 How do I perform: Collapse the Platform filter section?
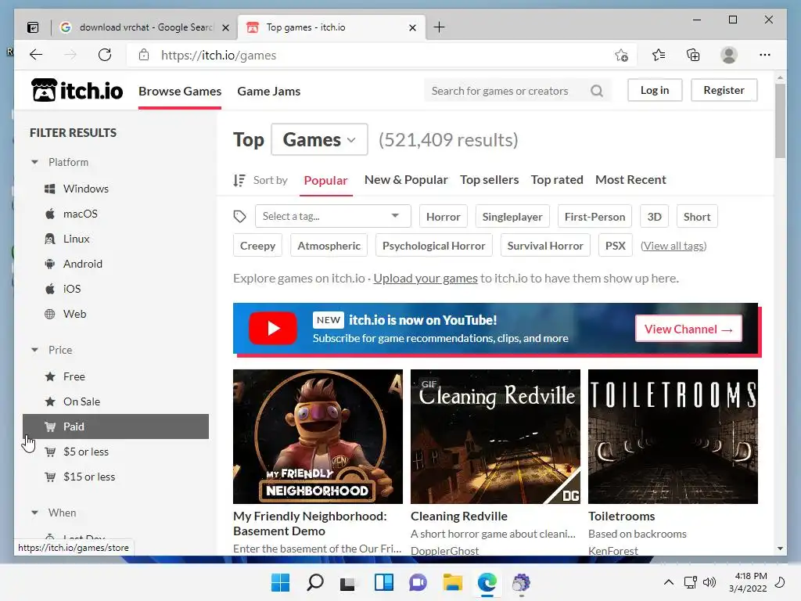tap(34, 162)
